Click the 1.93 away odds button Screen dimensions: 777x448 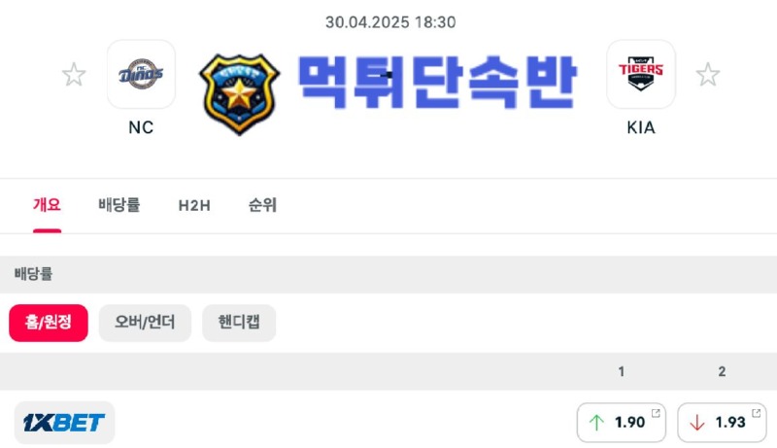pos(722,422)
